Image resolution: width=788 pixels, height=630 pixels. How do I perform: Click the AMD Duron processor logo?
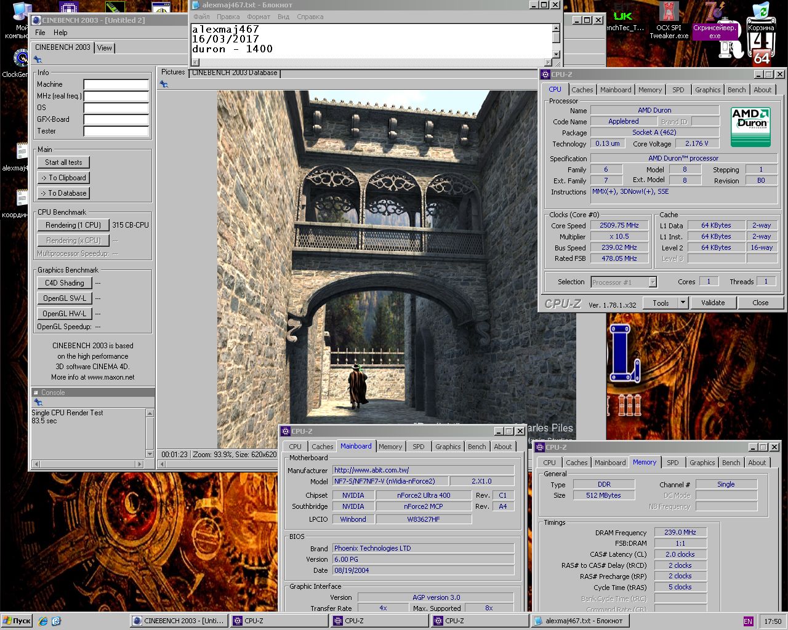[750, 127]
